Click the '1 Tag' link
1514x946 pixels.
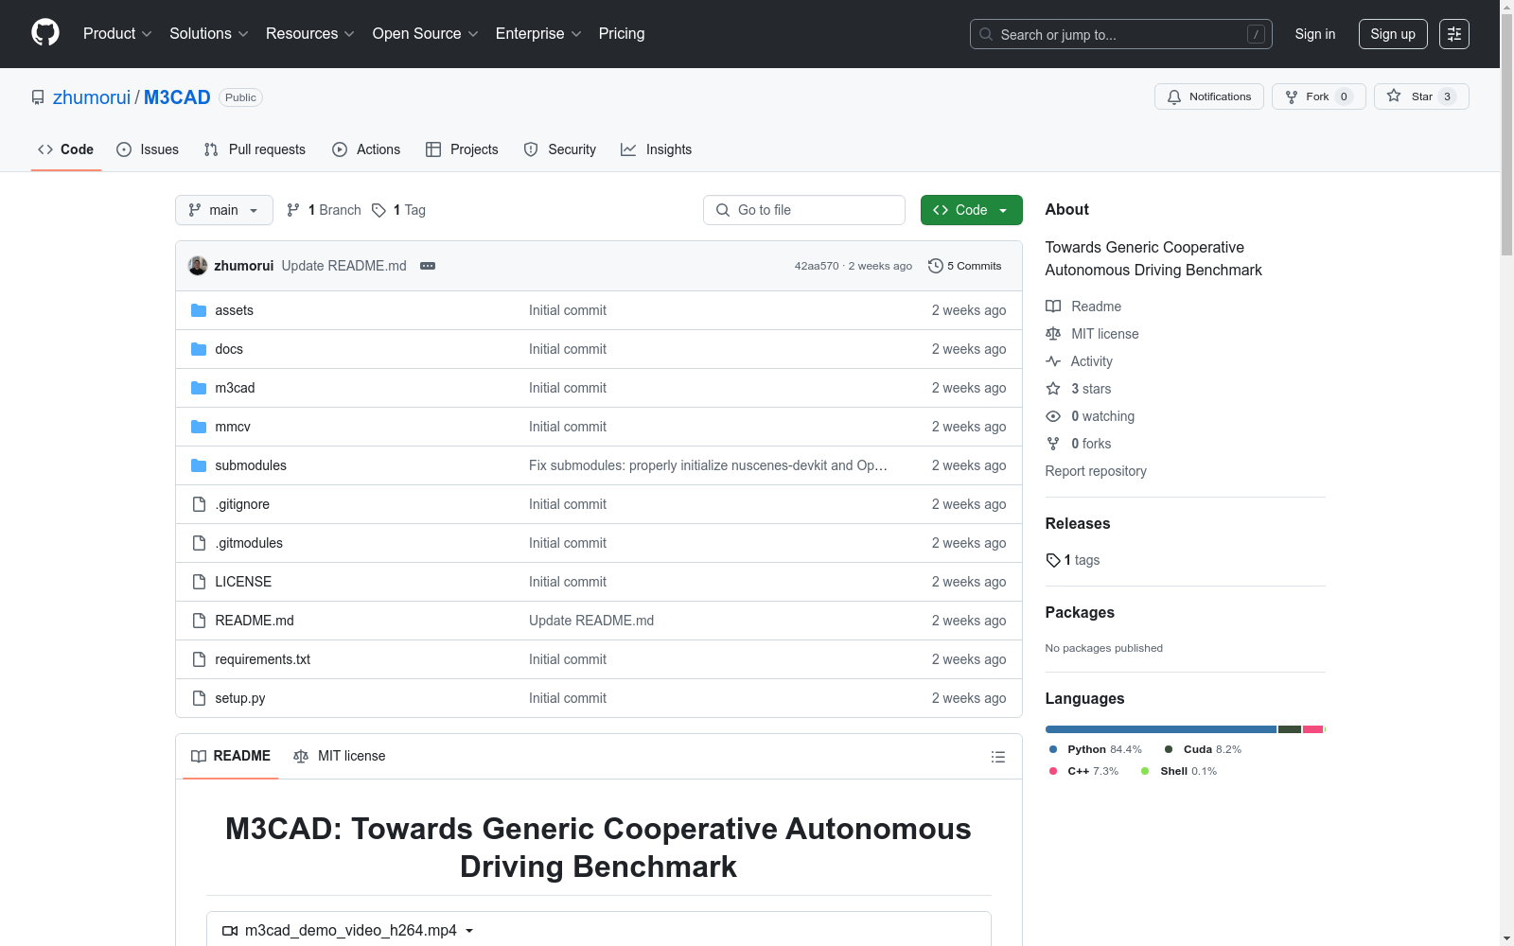pyautogui.click(x=398, y=210)
